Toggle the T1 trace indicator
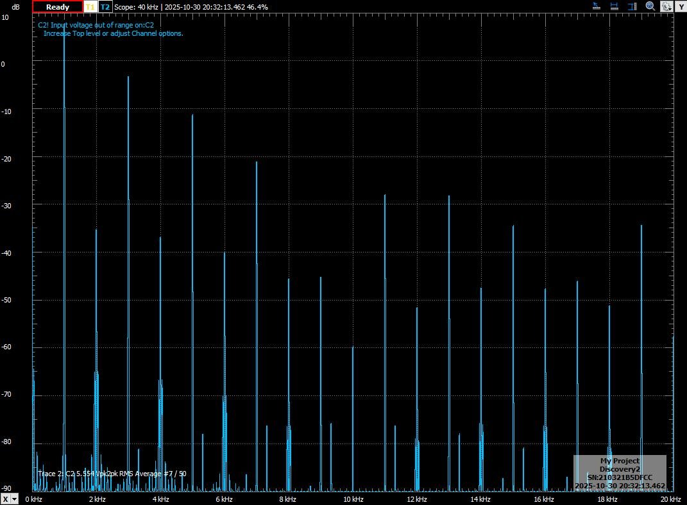Screen dimensions: 687x505 pos(90,6)
